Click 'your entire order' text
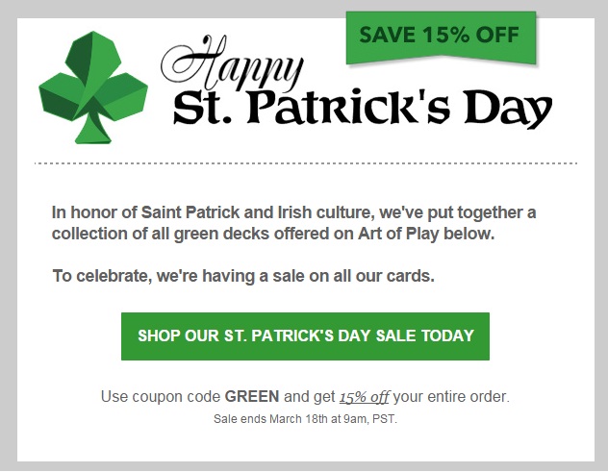This screenshot has height=472, width=608. coord(451,397)
